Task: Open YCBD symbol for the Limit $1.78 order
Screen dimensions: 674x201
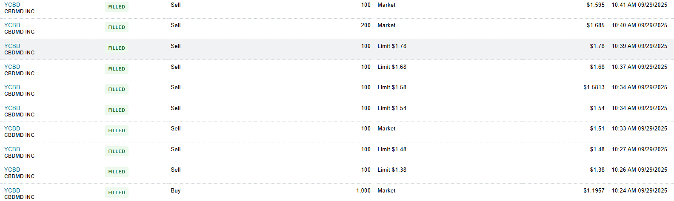Action: coord(12,46)
